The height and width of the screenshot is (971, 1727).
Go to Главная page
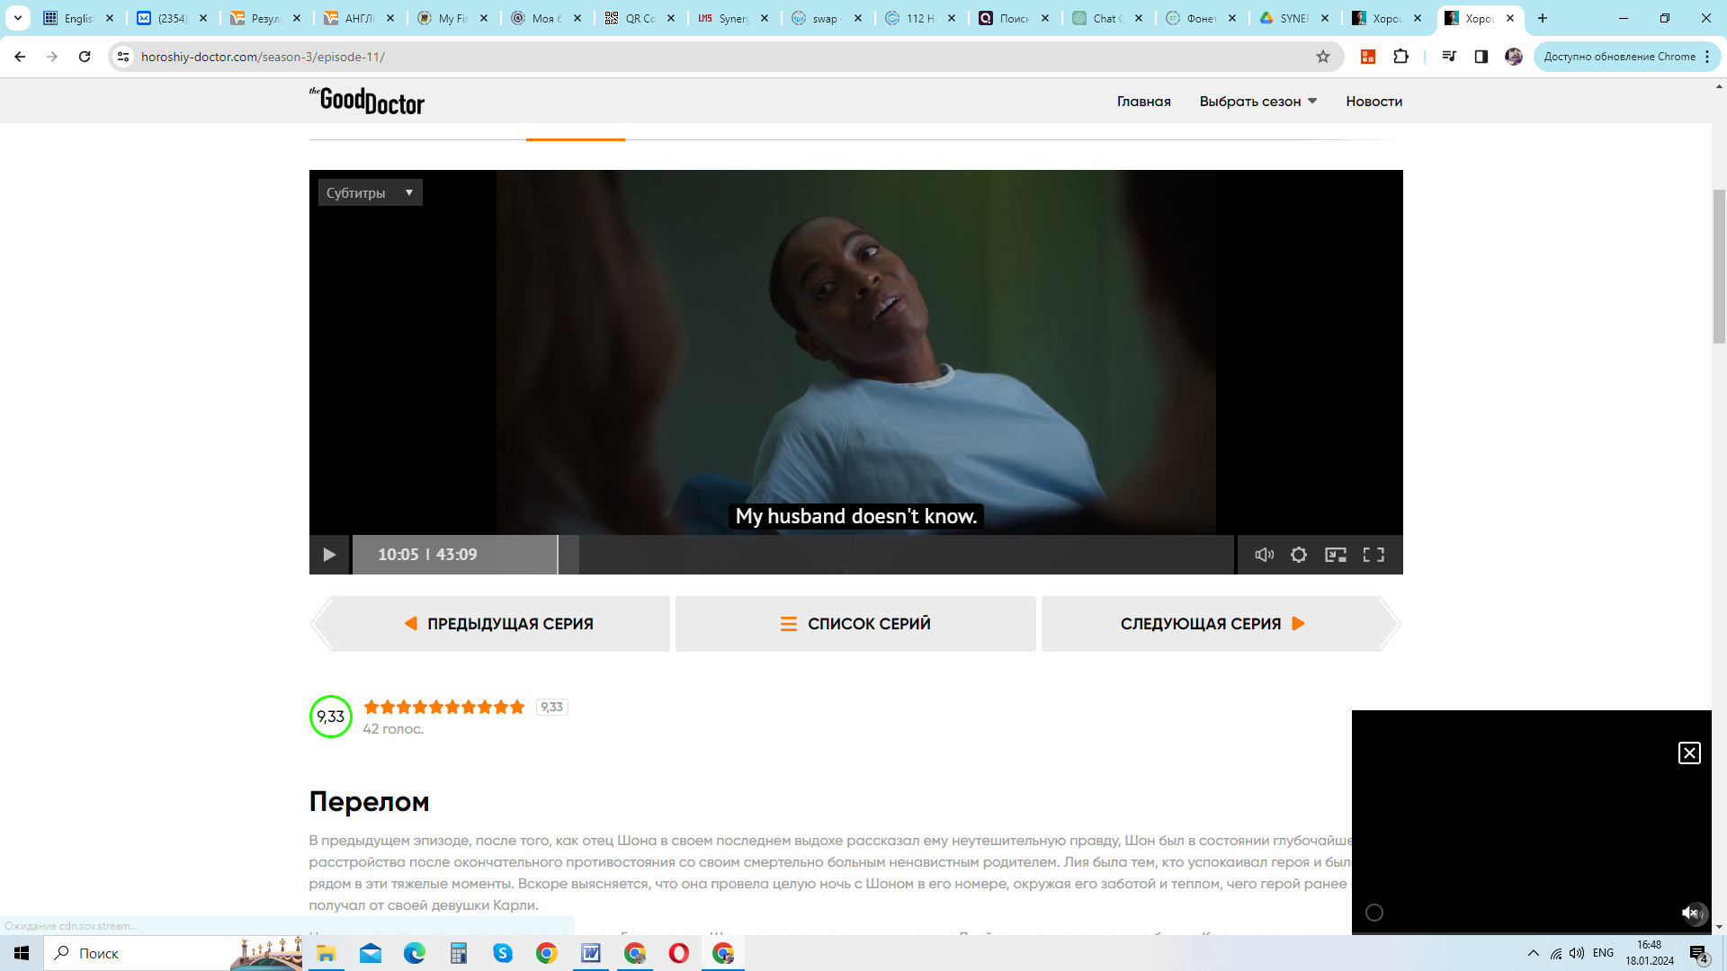1143,102
